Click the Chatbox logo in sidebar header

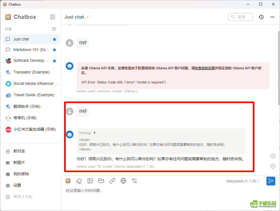coord(8,17)
